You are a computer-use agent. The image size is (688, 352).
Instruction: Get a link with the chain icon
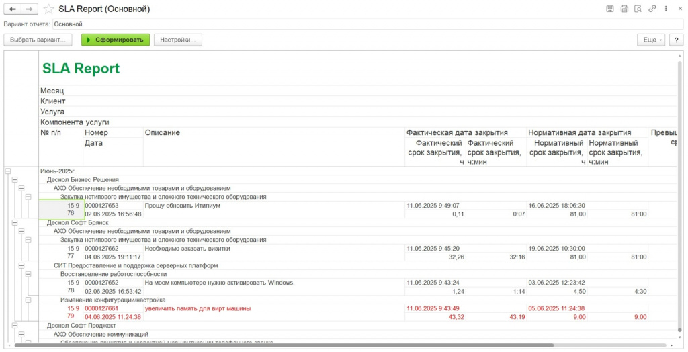(x=652, y=9)
